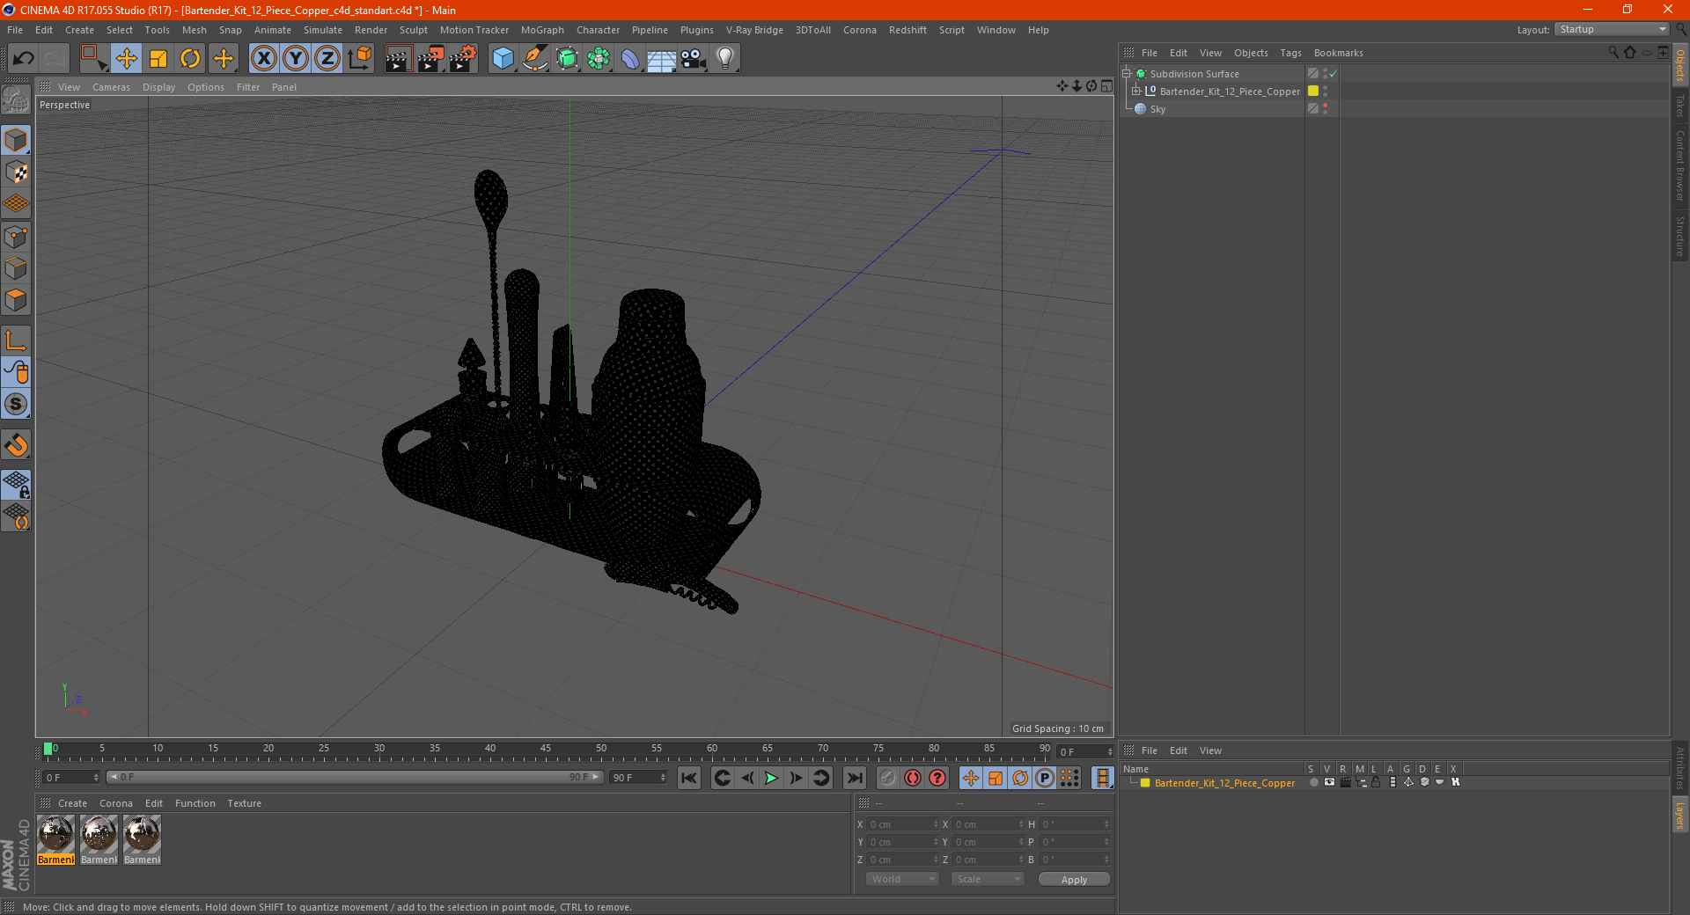Screen dimensions: 1690x915
Task: Enable the Axis mode icon
Action: [16, 340]
